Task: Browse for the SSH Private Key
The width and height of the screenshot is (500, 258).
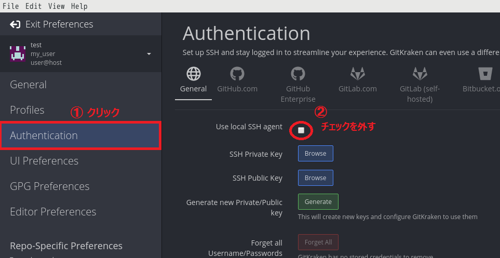Action: coord(315,154)
